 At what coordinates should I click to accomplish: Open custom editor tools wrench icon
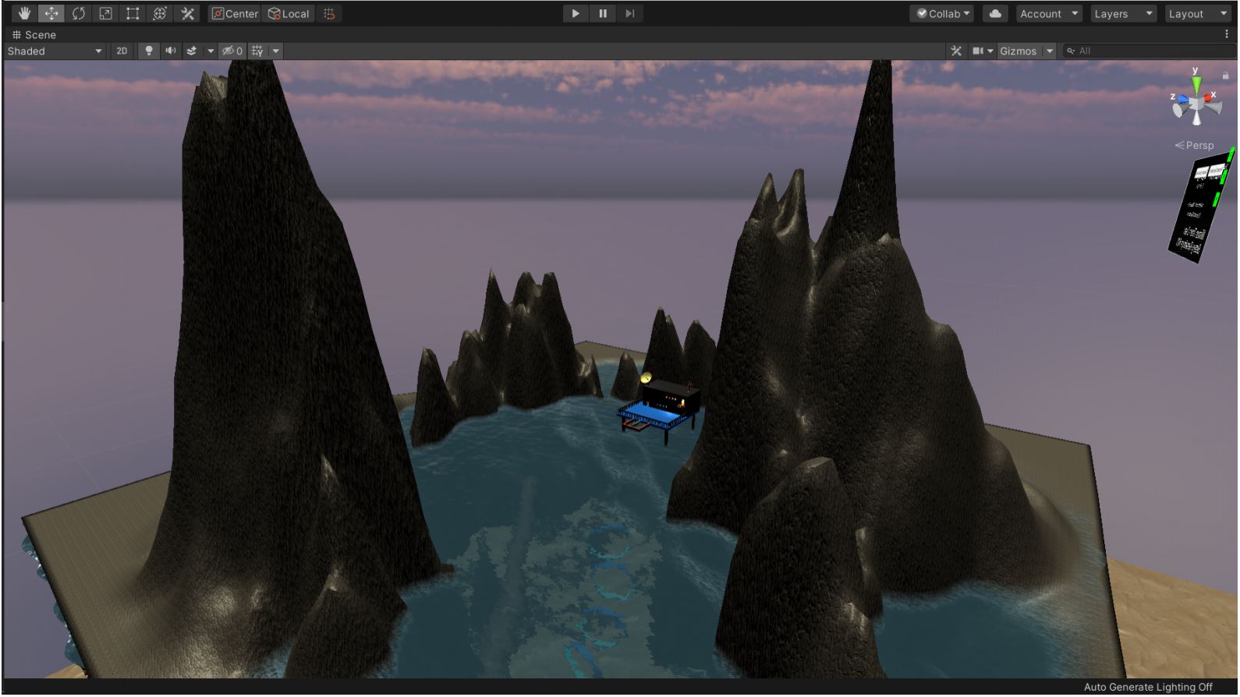[188, 13]
